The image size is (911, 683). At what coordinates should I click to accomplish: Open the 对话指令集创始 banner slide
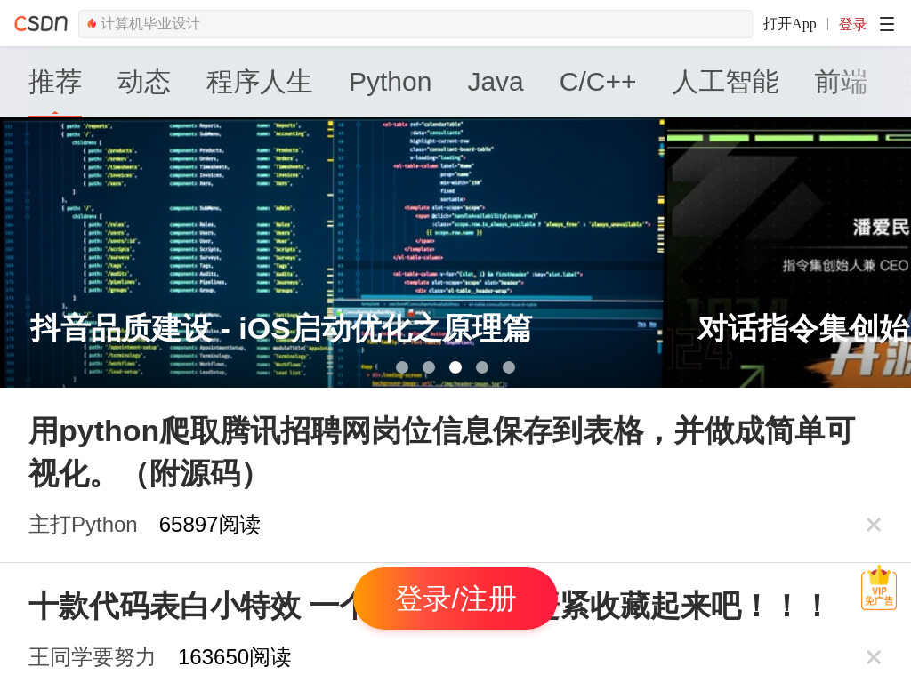point(788,253)
